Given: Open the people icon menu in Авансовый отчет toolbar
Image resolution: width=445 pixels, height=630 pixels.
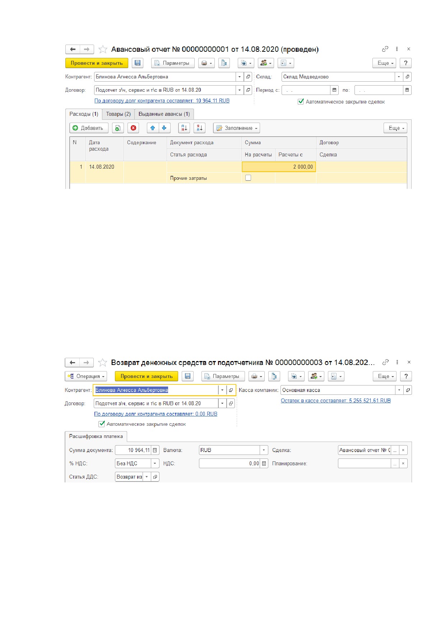Looking at the screenshot, I should pyautogui.click(x=266, y=63).
